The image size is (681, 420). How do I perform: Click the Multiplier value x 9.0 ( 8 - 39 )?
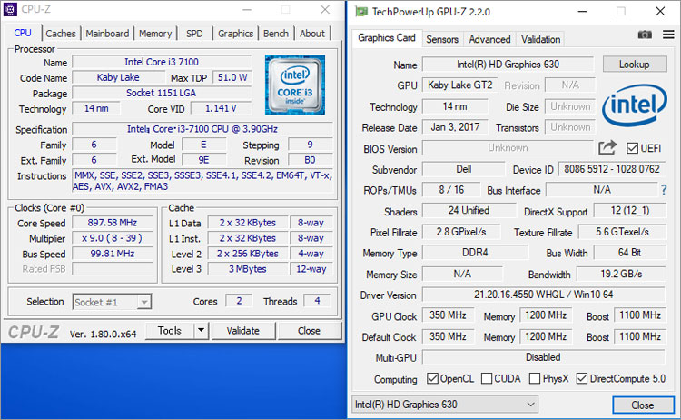click(x=112, y=238)
